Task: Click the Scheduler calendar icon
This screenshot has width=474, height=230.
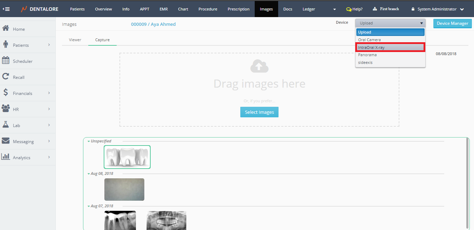Action: tap(6, 60)
